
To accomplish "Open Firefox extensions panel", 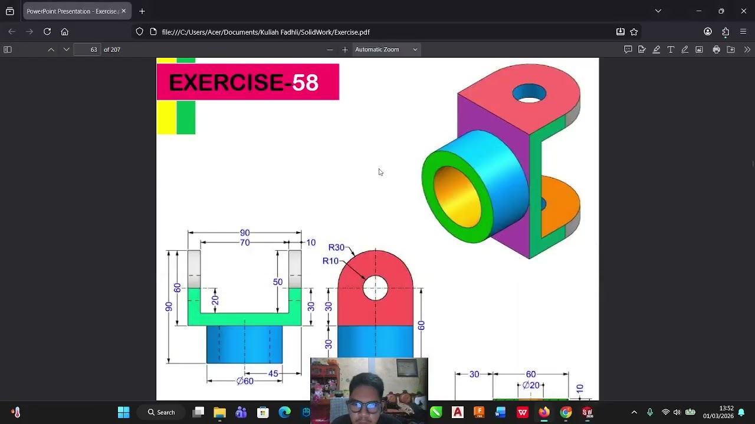I will [726, 32].
